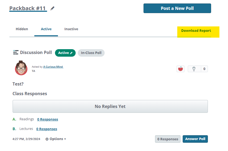
Task: Open the Inactive tab
Action: pyautogui.click(x=71, y=29)
